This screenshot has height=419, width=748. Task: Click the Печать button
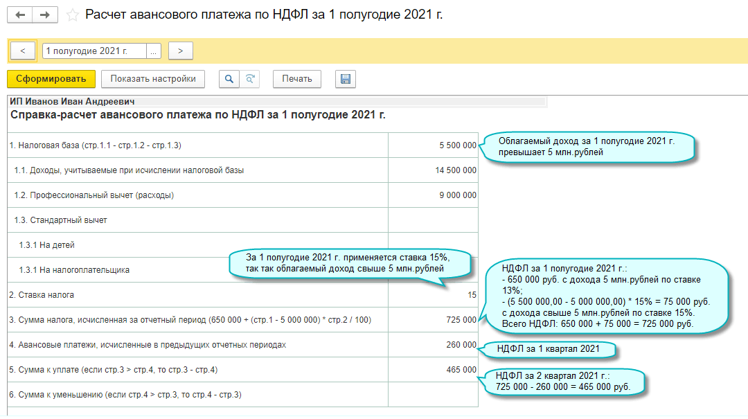tap(297, 79)
